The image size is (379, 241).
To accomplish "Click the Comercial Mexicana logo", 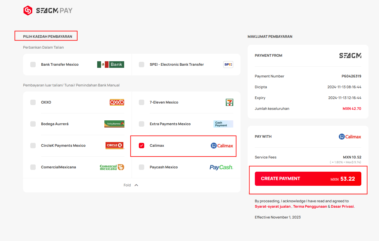I will click(112, 167).
